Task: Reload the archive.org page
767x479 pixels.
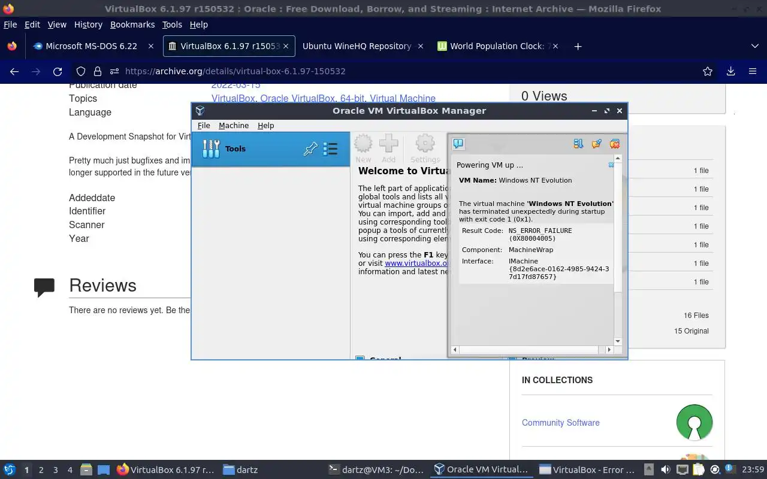Action: [58, 71]
